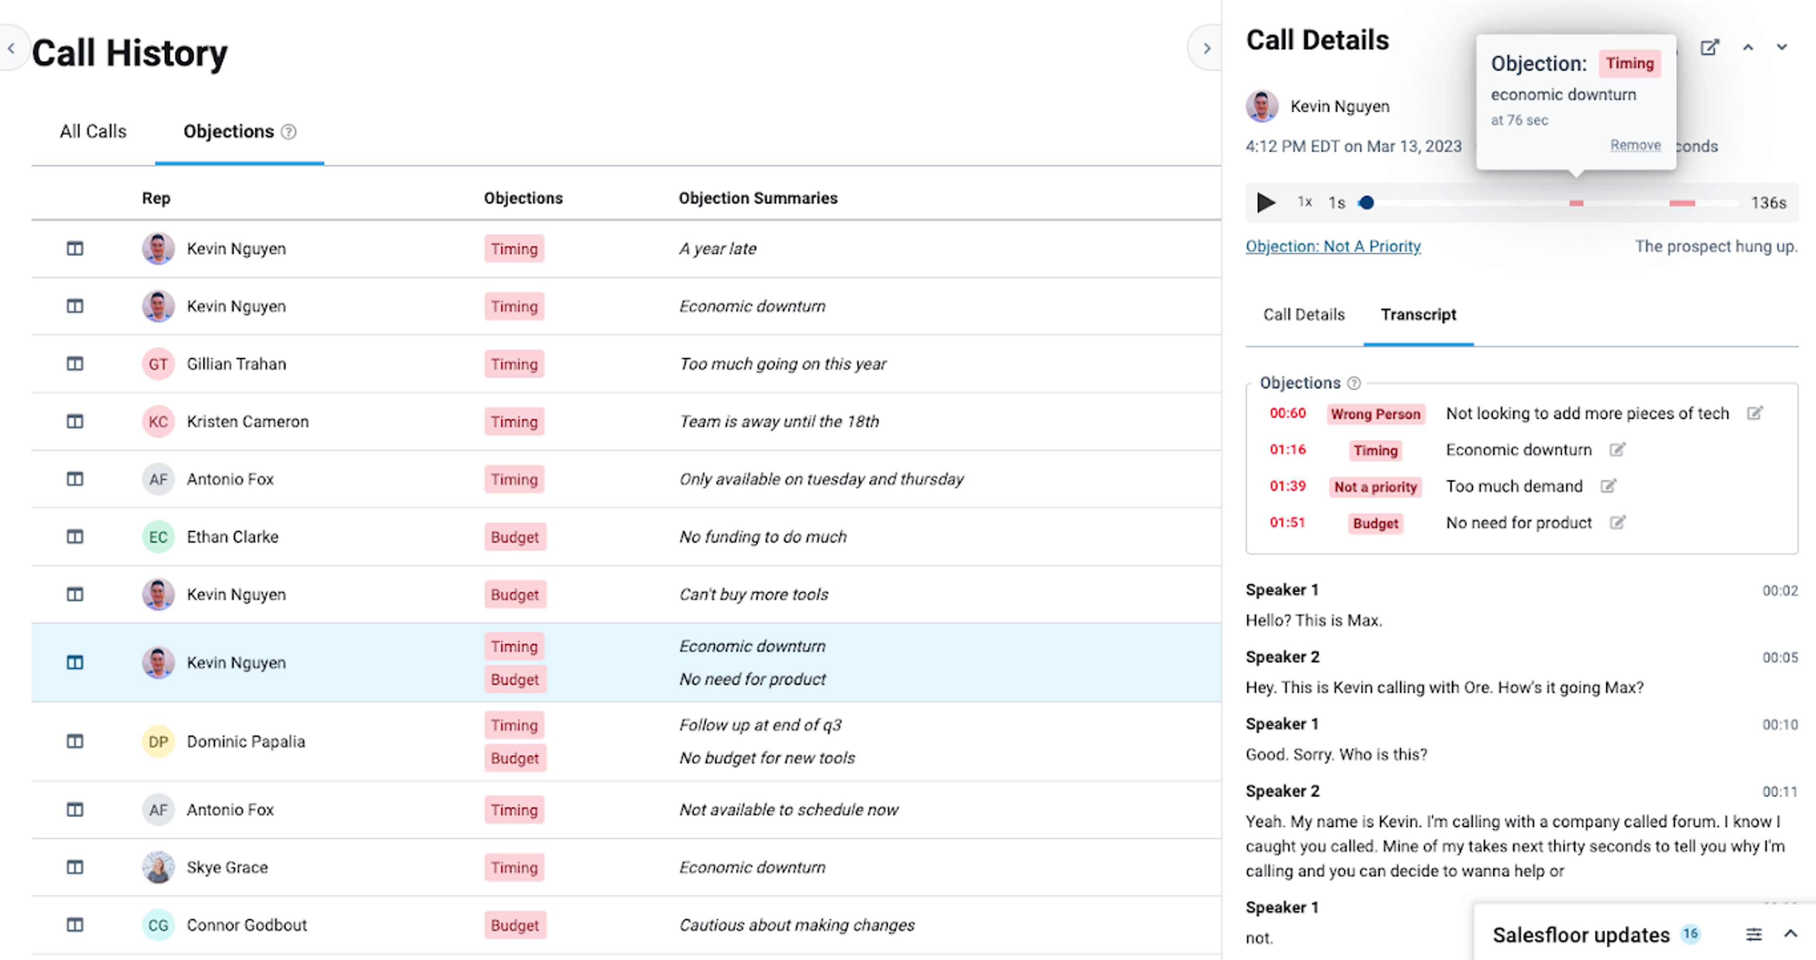Edit the No need for product objection
1816x960 pixels.
click(x=1617, y=523)
